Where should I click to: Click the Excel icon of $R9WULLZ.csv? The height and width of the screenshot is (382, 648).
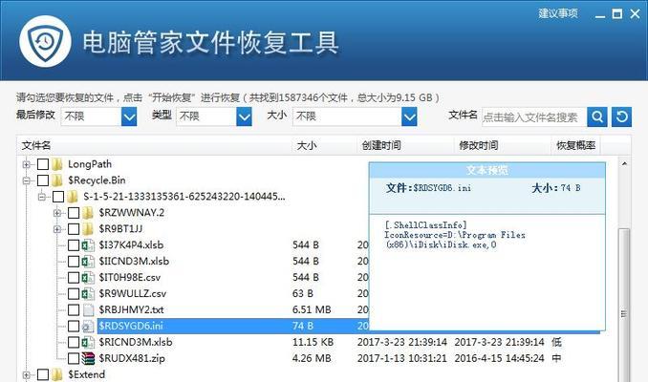click(88, 293)
